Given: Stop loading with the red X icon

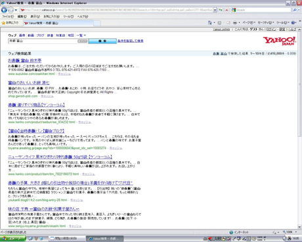Looking at the screenshot, I should [226, 10].
